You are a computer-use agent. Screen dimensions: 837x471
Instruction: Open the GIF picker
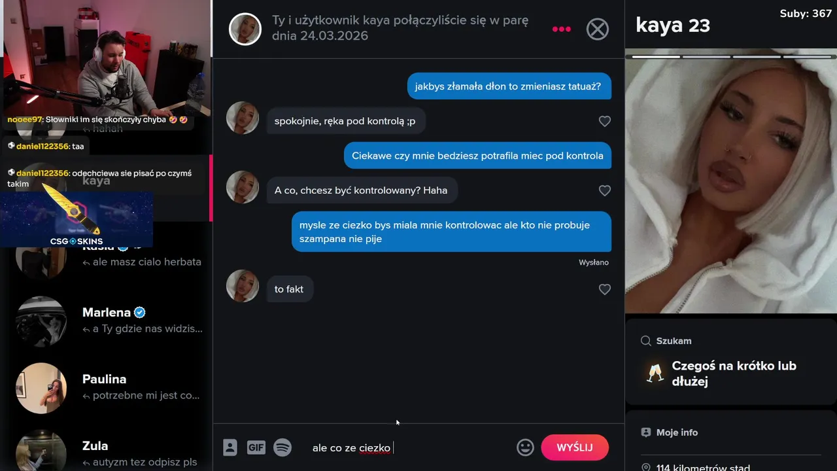(256, 447)
